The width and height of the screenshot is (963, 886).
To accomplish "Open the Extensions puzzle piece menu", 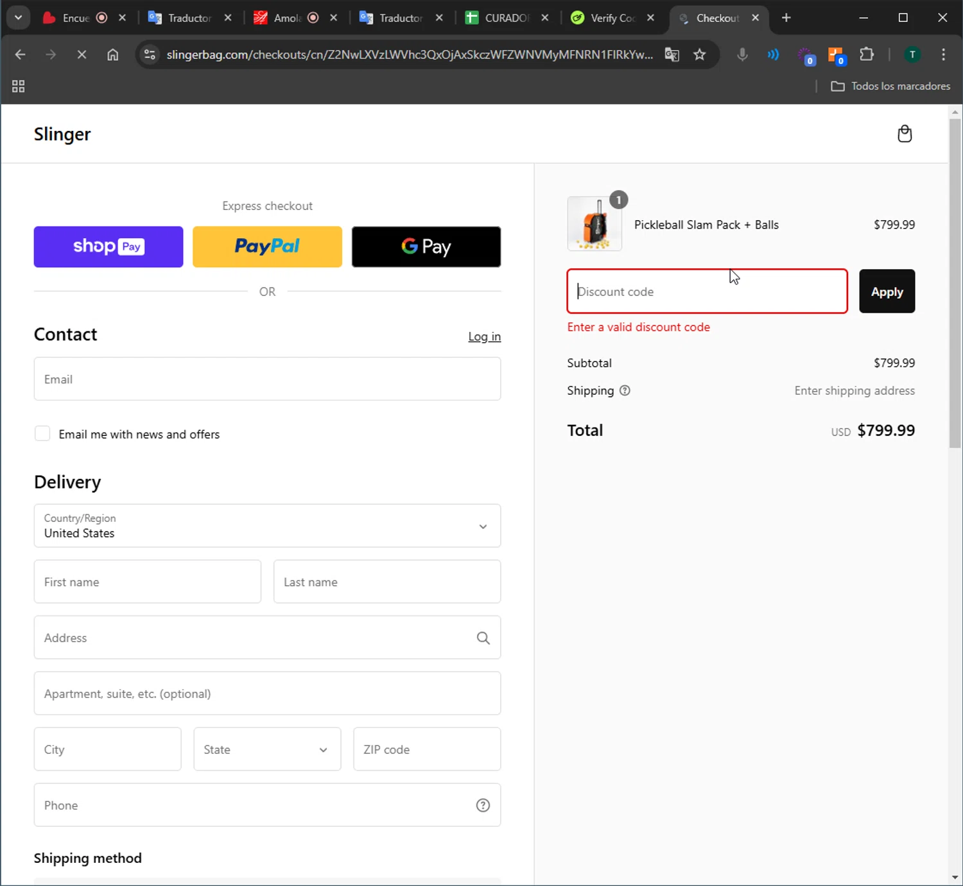I will [x=867, y=55].
